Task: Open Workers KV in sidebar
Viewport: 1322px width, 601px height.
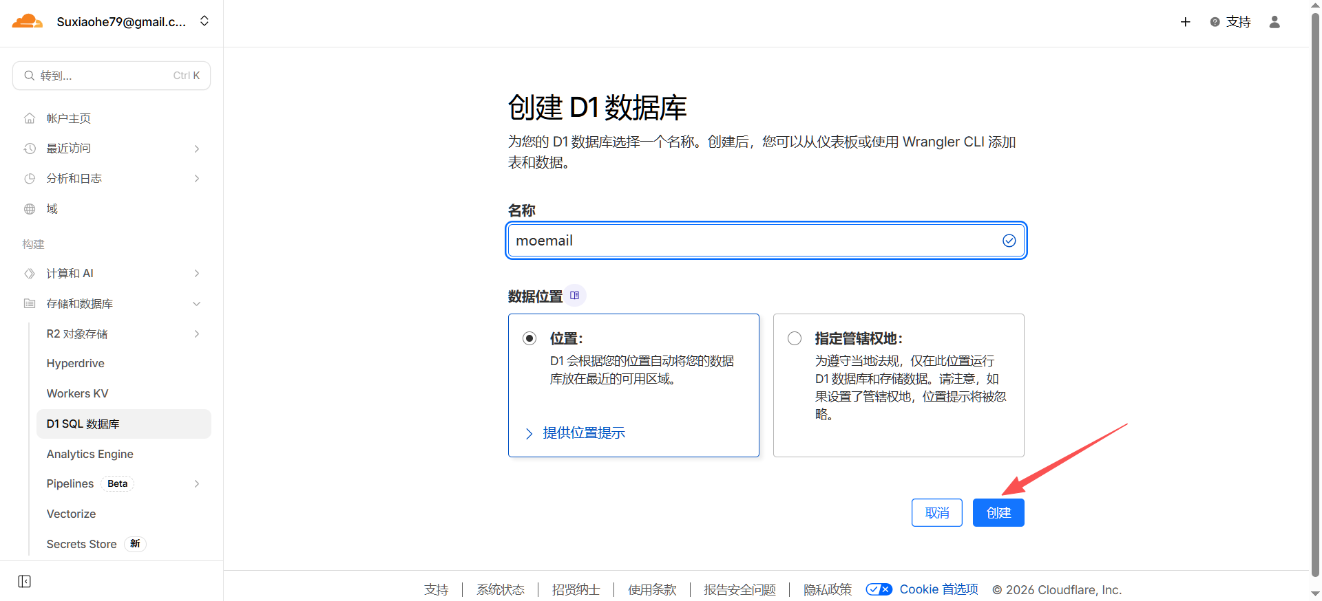Action: pos(77,393)
